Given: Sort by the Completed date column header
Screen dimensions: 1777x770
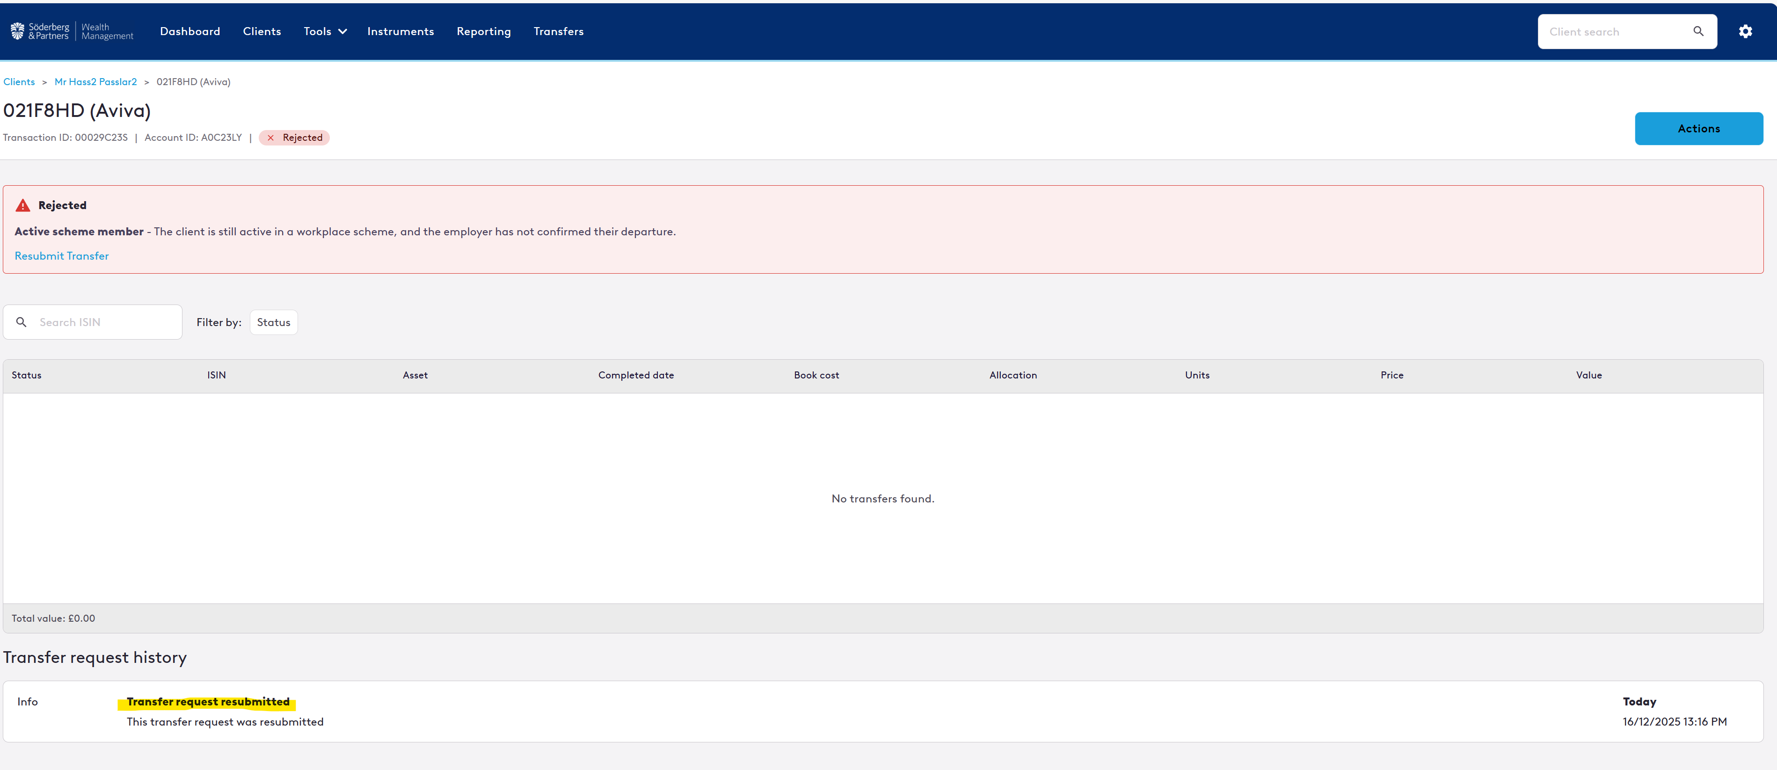Looking at the screenshot, I should coord(635,375).
